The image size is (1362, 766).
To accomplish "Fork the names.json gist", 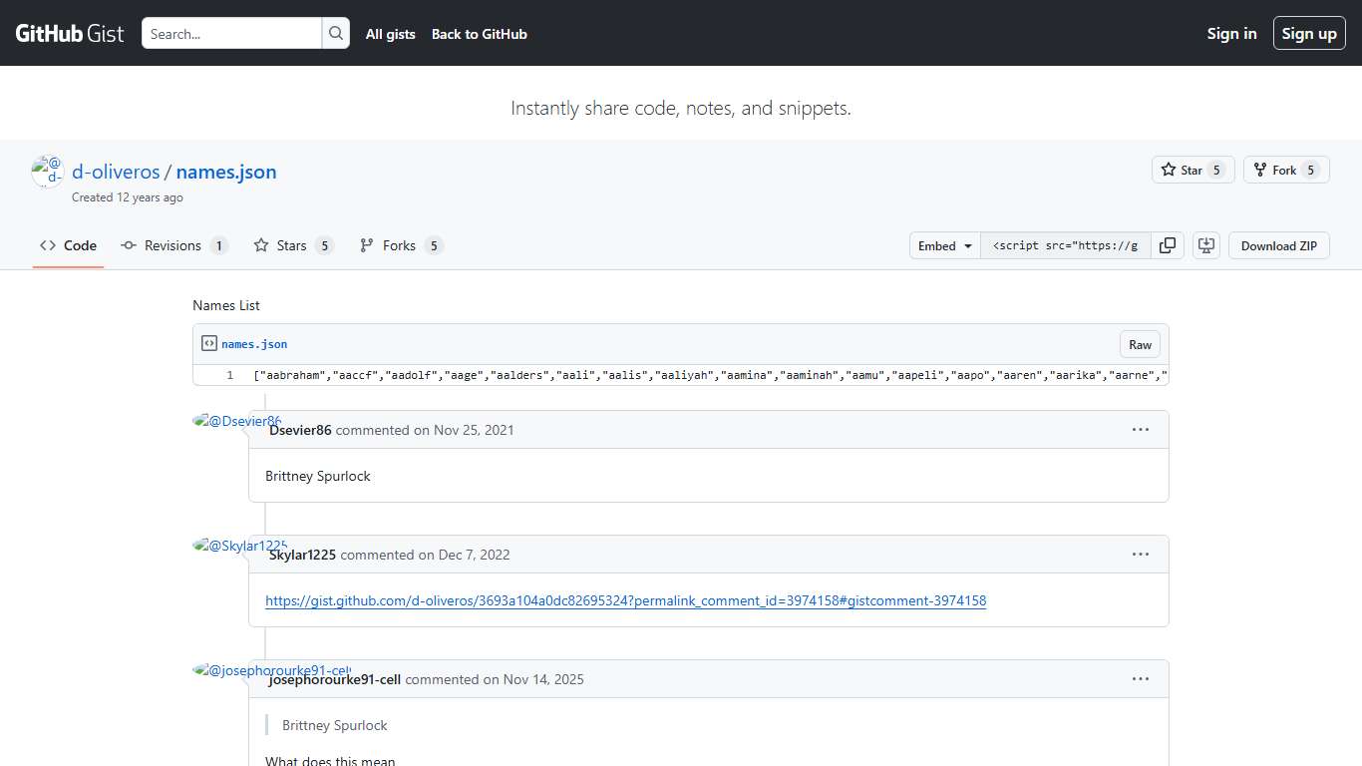I will pyautogui.click(x=1277, y=170).
